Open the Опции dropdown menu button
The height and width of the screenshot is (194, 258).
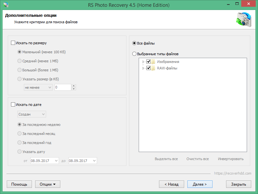click(48, 184)
